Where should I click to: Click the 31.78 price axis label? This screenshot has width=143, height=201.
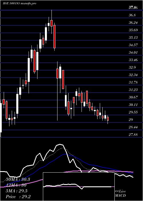(x=133, y=82)
